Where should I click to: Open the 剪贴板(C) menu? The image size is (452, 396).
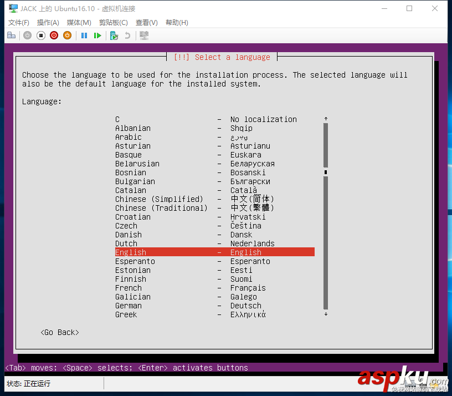point(114,23)
